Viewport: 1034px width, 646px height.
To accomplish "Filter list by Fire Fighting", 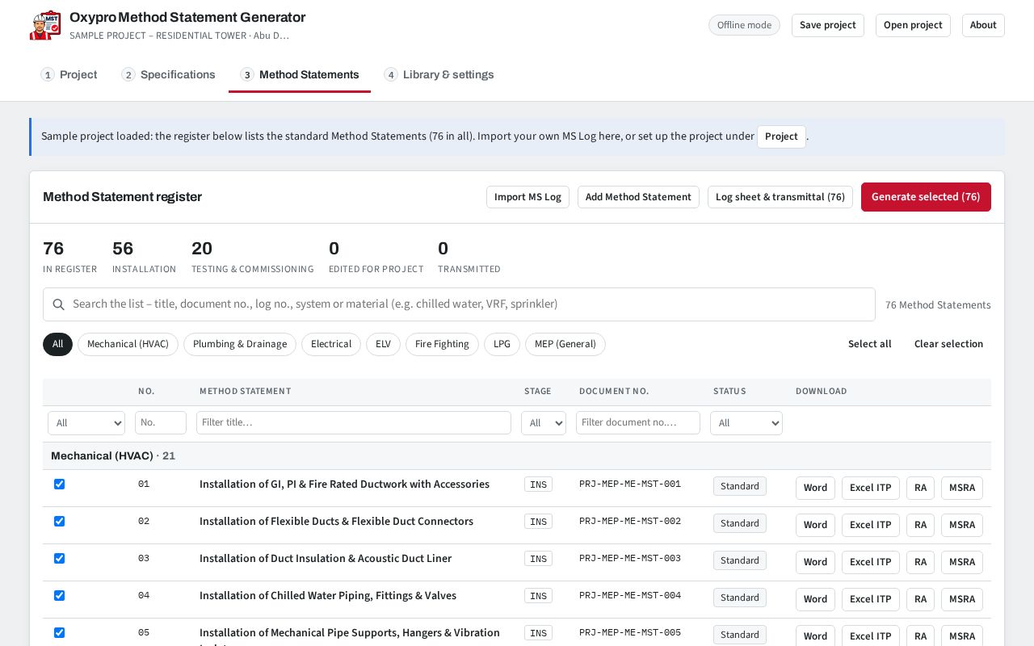I will click(x=442, y=344).
